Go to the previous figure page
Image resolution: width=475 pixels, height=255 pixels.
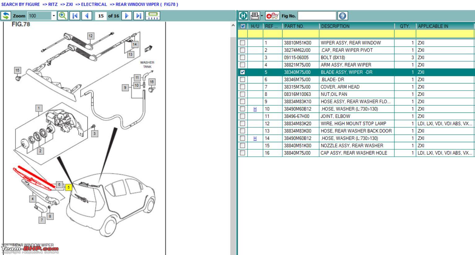coord(87,16)
